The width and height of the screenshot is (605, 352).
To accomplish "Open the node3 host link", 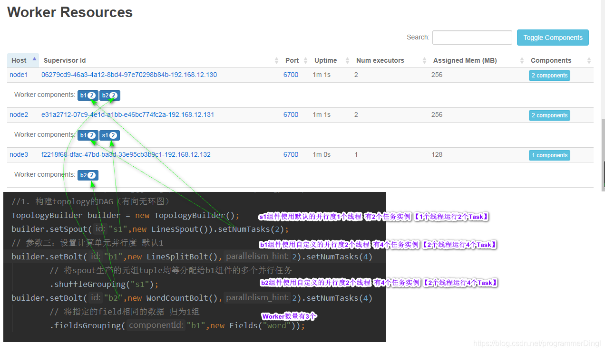I will 19,154.
